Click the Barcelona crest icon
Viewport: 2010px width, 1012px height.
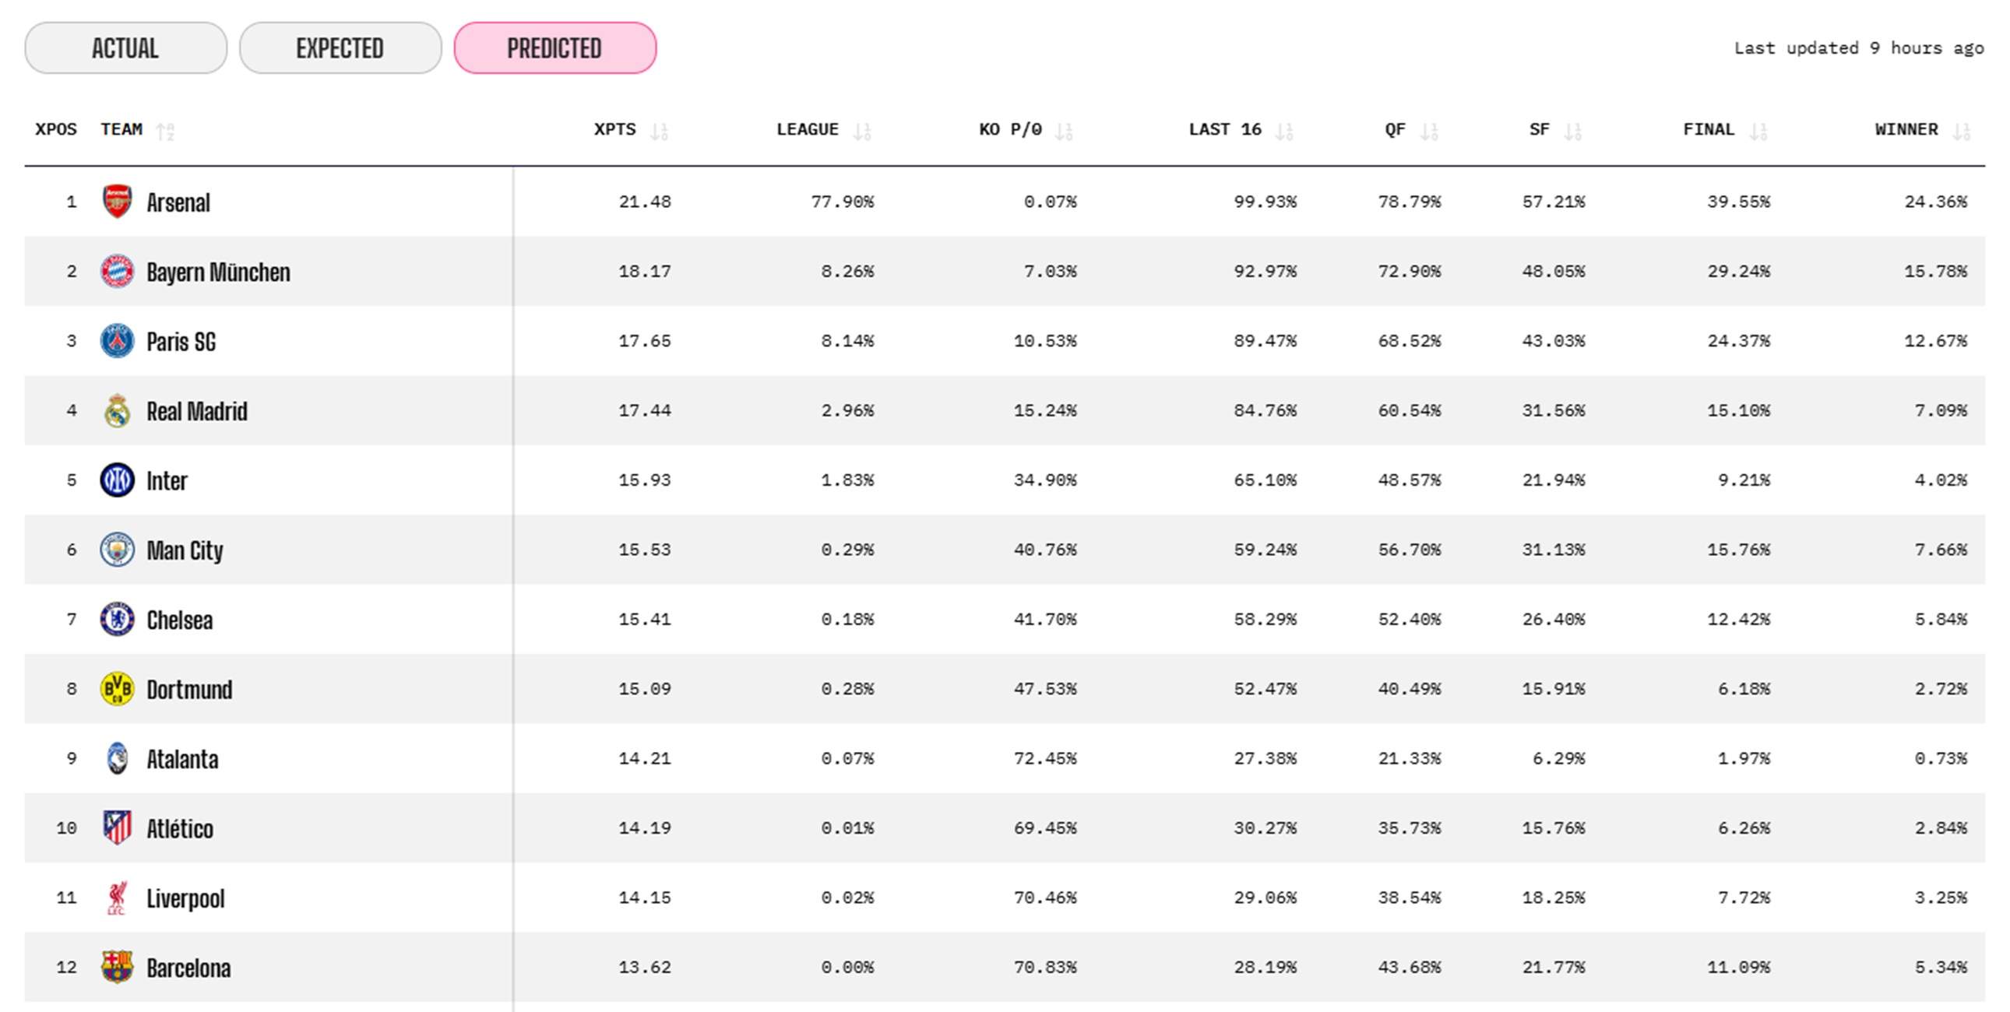pos(117,968)
